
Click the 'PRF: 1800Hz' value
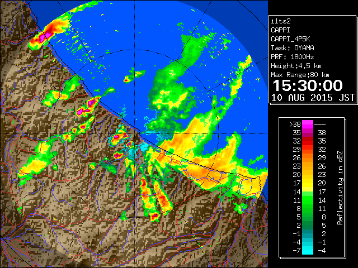point(293,57)
